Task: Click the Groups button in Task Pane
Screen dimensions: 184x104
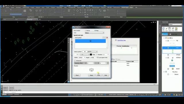Action: 165,34
